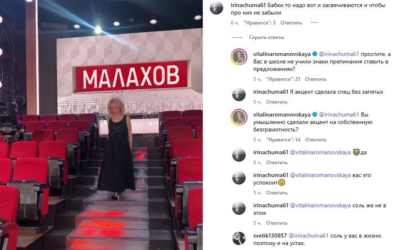Open @irinachuma61 mention in first vitalinaromanovskaya reply
Image resolution: width=398 pixels, height=250 pixels.
point(339,54)
